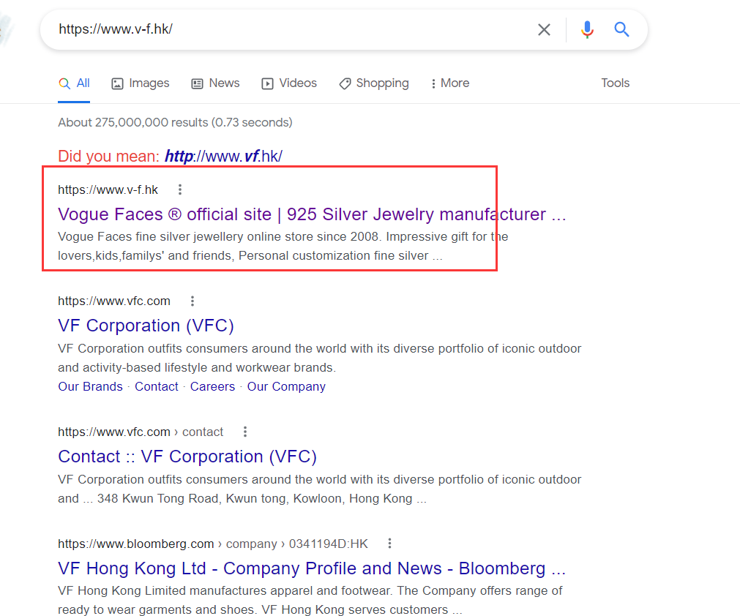This screenshot has height=616, width=740.
Task: Clear the search box with the X icon
Action: pyautogui.click(x=544, y=30)
